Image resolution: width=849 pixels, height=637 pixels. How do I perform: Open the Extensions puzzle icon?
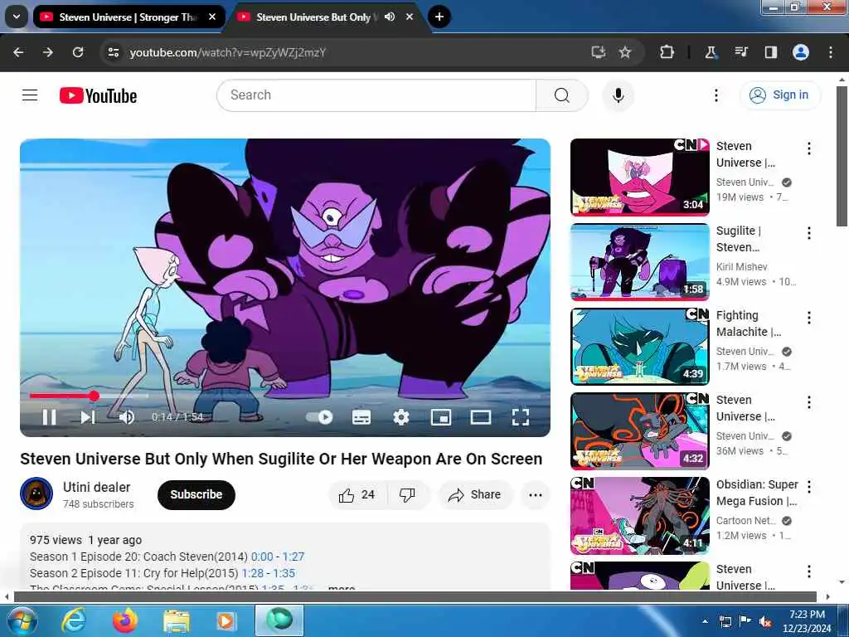(x=667, y=52)
